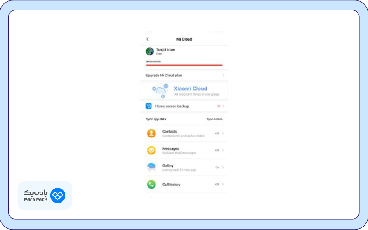This screenshot has width=368, height=230.
Task: Tap the orange Contacts icon
Action: (x=151, y=134)
